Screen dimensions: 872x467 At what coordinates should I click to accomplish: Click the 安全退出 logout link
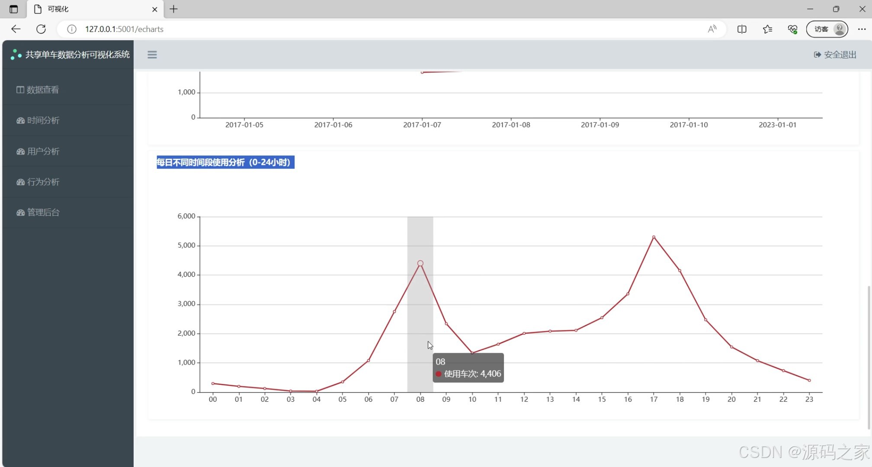tap(835, 54)
